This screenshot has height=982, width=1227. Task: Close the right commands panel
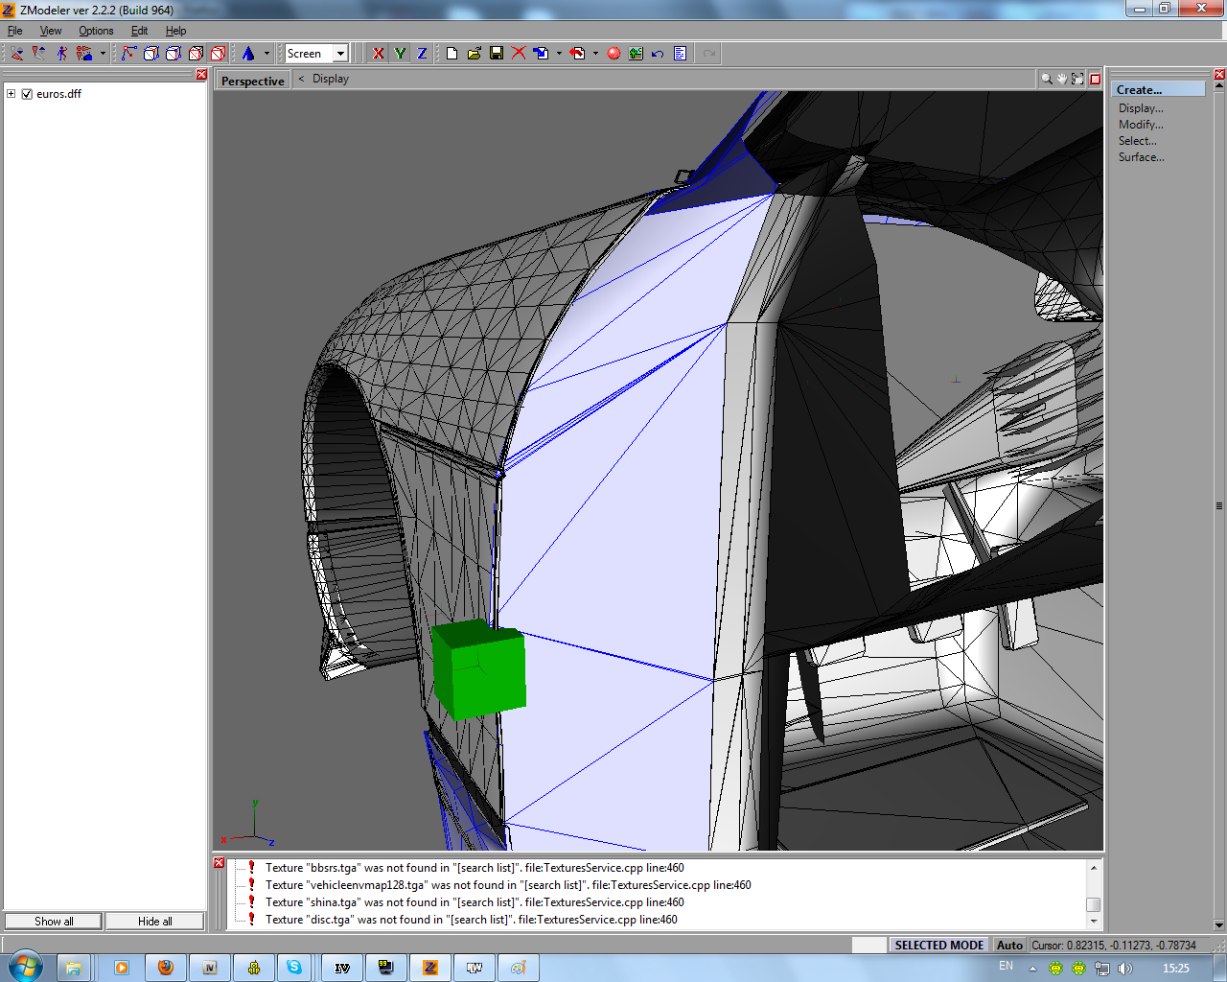point(1219,75)
